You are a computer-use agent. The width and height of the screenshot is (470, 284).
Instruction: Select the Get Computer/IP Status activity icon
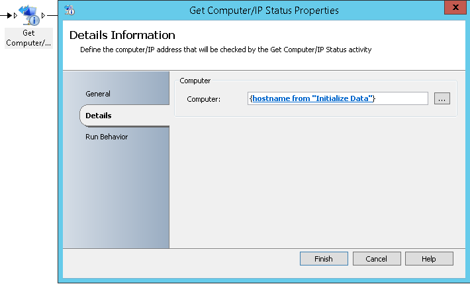(x=28, y=15)
